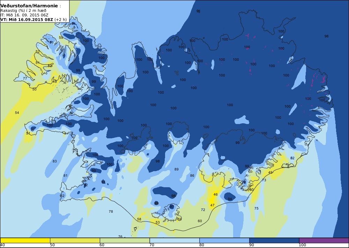The width and height of the screenshot is (349, 248).
Task: Click the legend scale label "100"
Action: pos(303,245)
